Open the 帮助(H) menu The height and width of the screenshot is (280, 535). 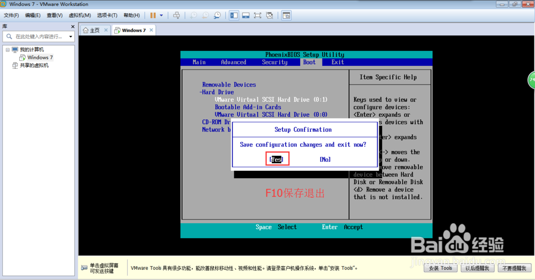coord(132,16)
